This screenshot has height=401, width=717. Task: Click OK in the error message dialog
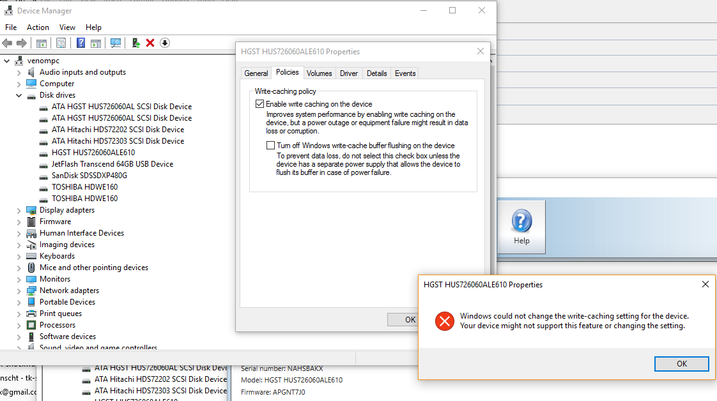[x=681, y=363]
